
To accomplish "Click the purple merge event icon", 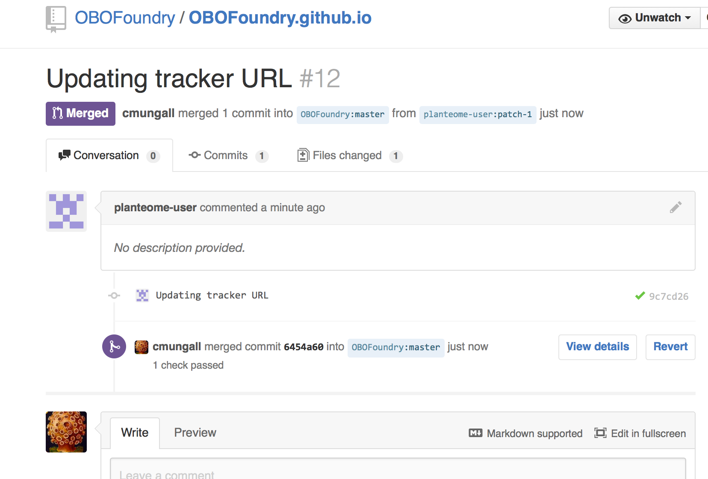I will 114,346.
